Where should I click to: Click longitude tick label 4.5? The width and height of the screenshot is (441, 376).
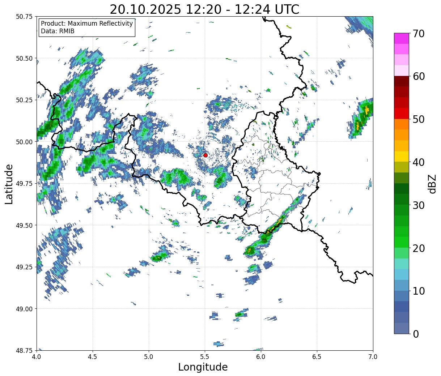pyautogui.click(x=93, y=356)
